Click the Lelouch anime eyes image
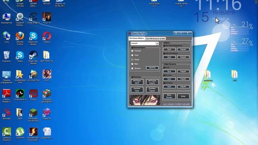 coord(145,100)
